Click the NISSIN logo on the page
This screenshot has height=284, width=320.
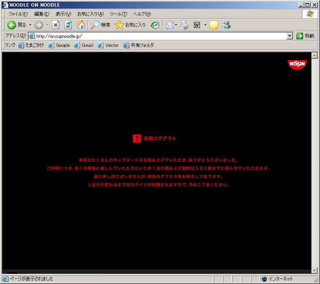pos(297,64)
